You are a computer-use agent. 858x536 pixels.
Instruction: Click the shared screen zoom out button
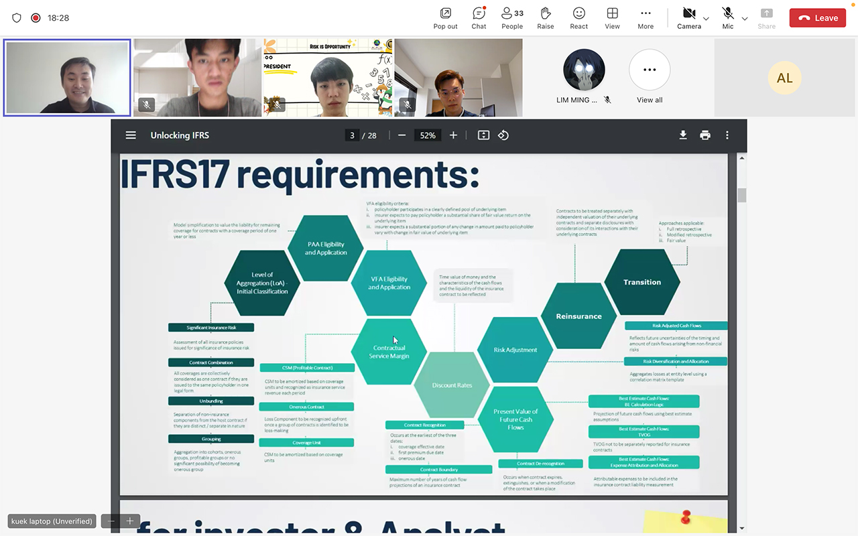point(111,521)
